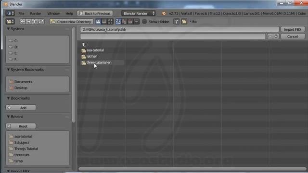Toggle file filtering funnel icon

point(177,22)
